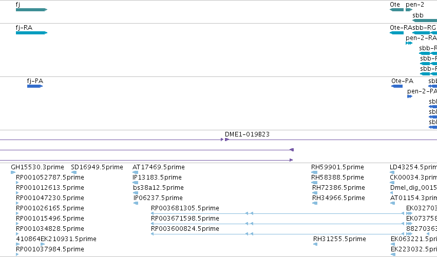Click the Ote gene arrow
437x257 pixels.
[x=396, y=10]
